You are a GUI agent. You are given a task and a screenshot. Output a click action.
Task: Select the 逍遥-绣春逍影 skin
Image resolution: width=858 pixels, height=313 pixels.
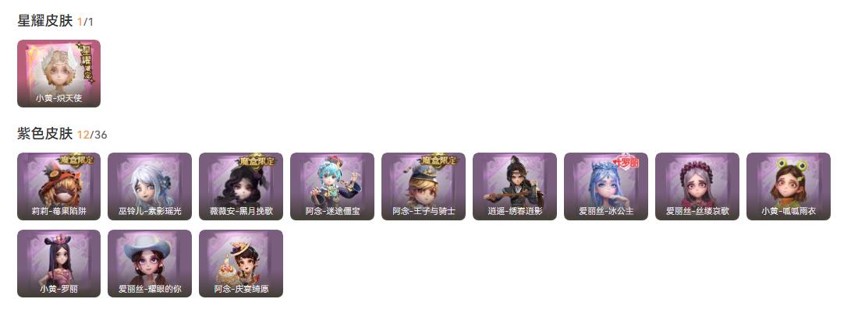514,186
